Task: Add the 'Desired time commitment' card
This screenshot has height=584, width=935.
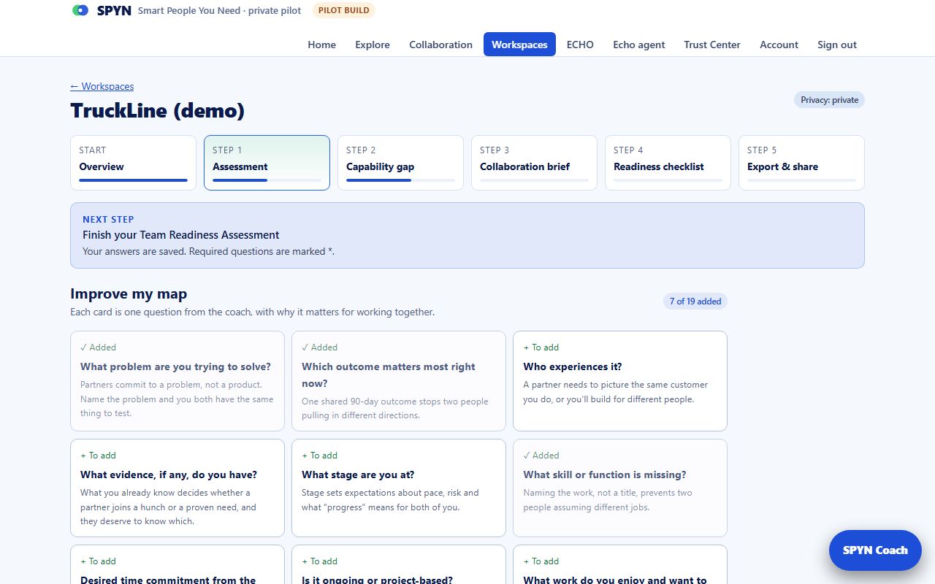Action: click(178, 565)
